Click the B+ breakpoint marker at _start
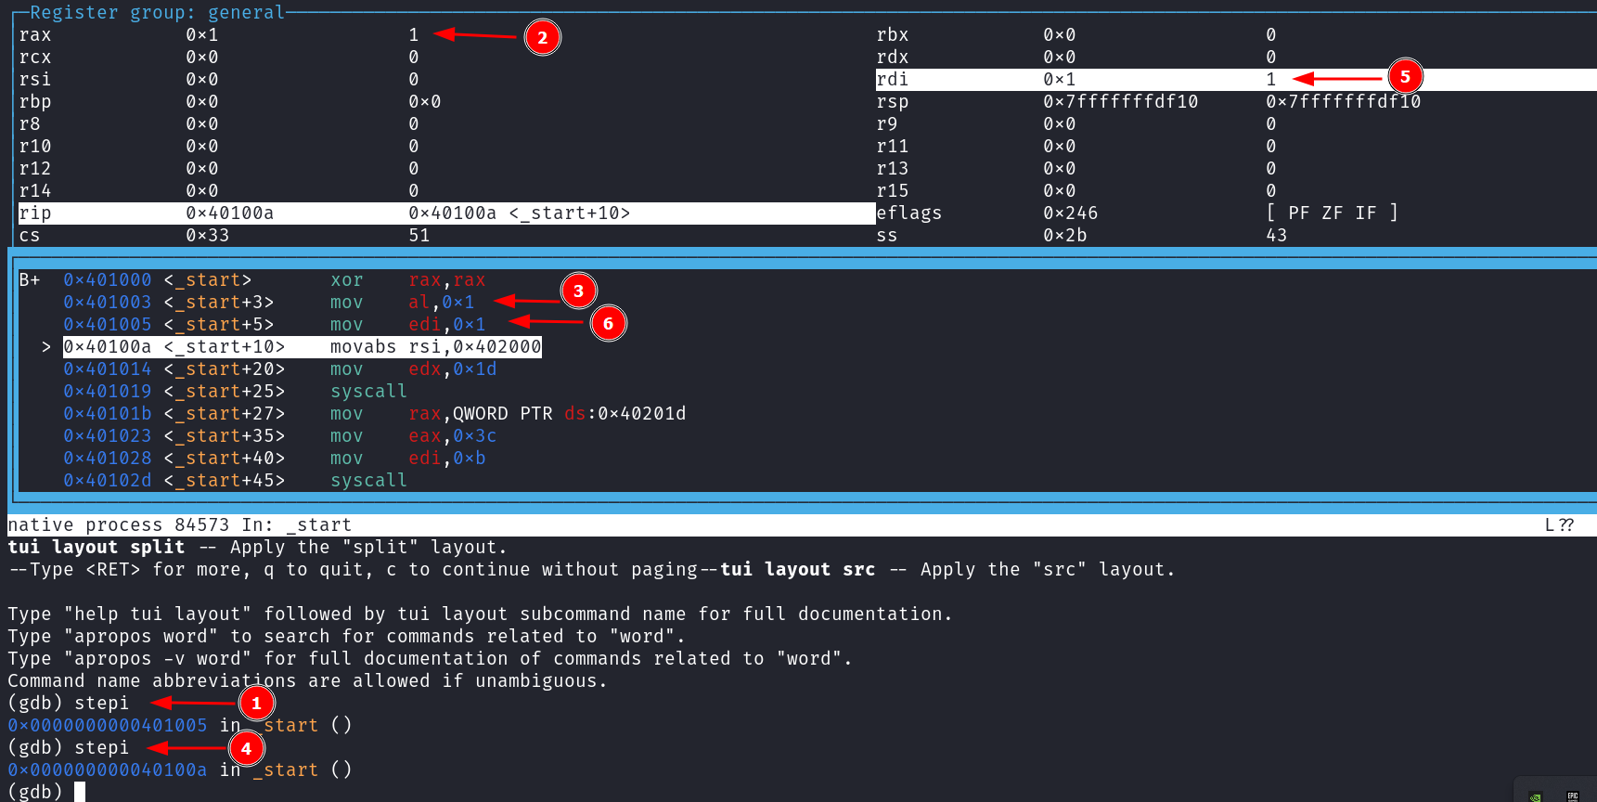1597x802 pixels. tap(30, 280)
